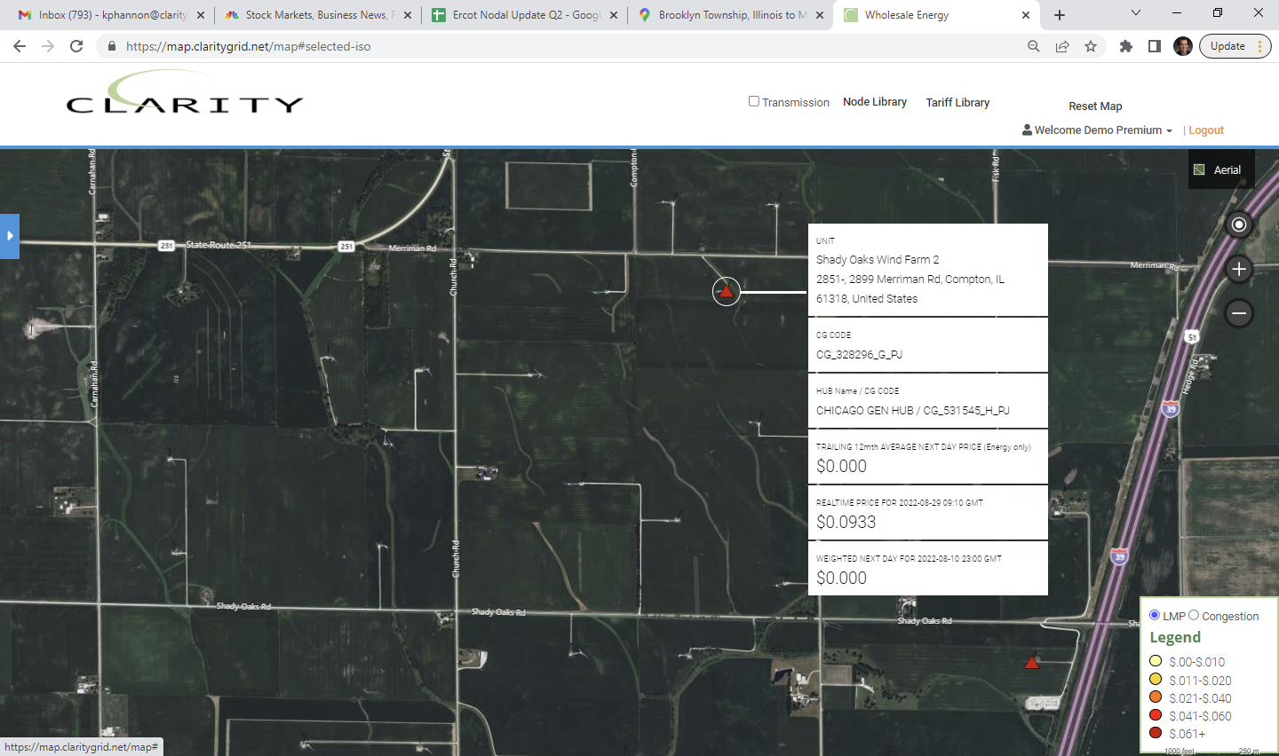
Task: Click the $.011-$.020 legend swatch
Action: click(x=1156, y=680)
